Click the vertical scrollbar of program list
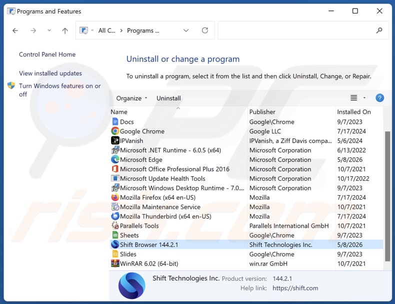Viewport: 395px width, 304px height. coord(387,196)
